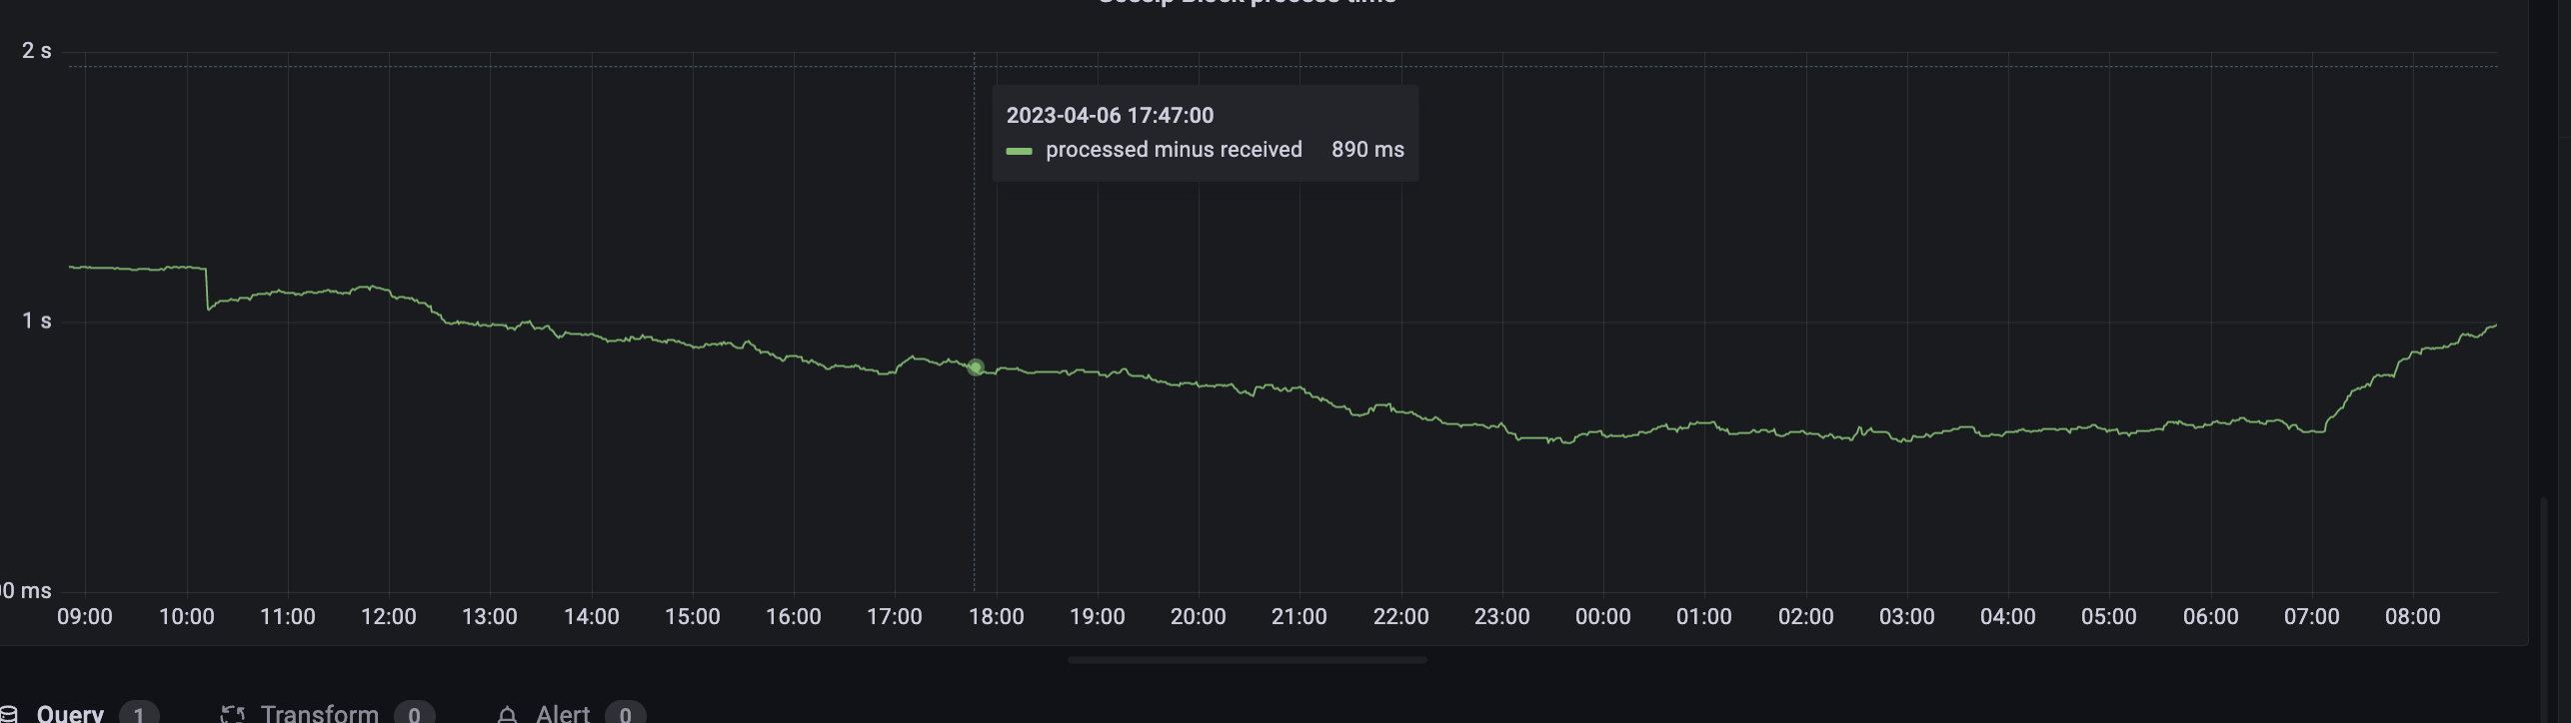Click the green series swatch in tooltip
Viewport: 2571px width, 723px height.
pos(1019,151)
